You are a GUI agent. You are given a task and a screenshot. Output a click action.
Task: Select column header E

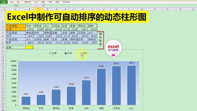coord(57,9)
